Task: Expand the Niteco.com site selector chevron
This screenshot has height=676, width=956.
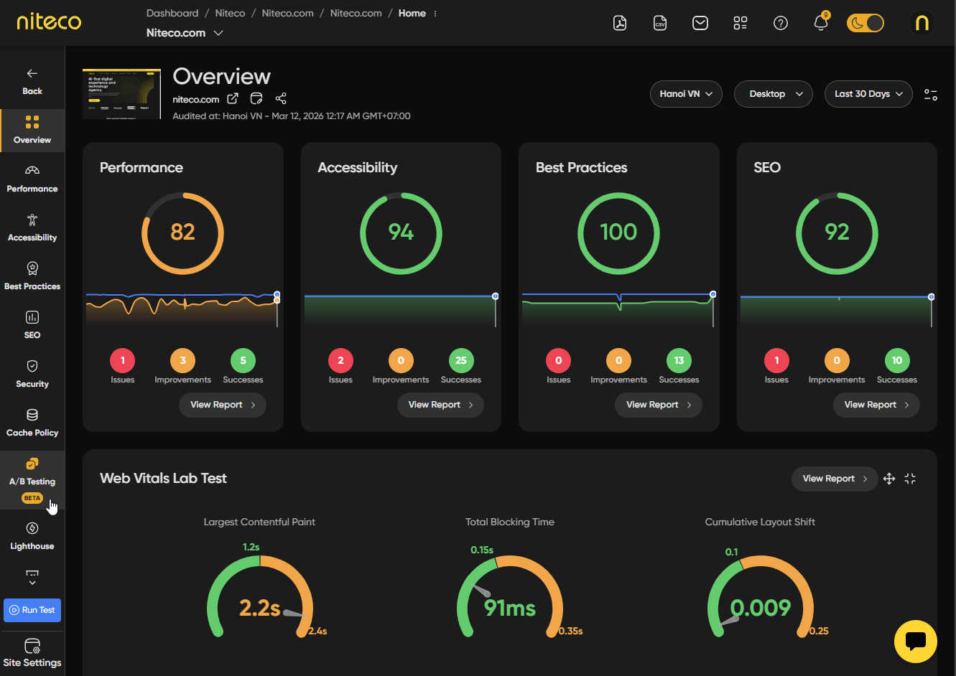Action: (x=218, y=33)
